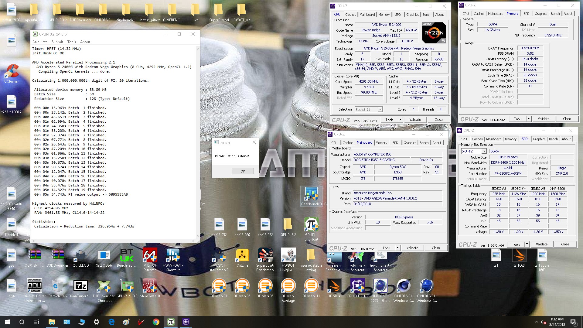The image size is (583, 328).
Task: Open the Calculate menu in GPUPI
Action: click(40, 42)
